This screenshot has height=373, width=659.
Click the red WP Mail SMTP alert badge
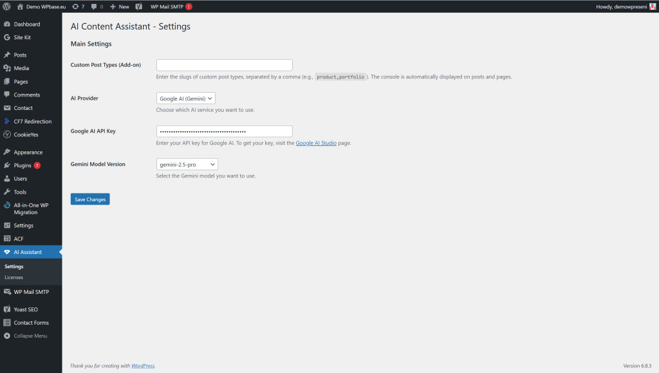coord(189,6)
